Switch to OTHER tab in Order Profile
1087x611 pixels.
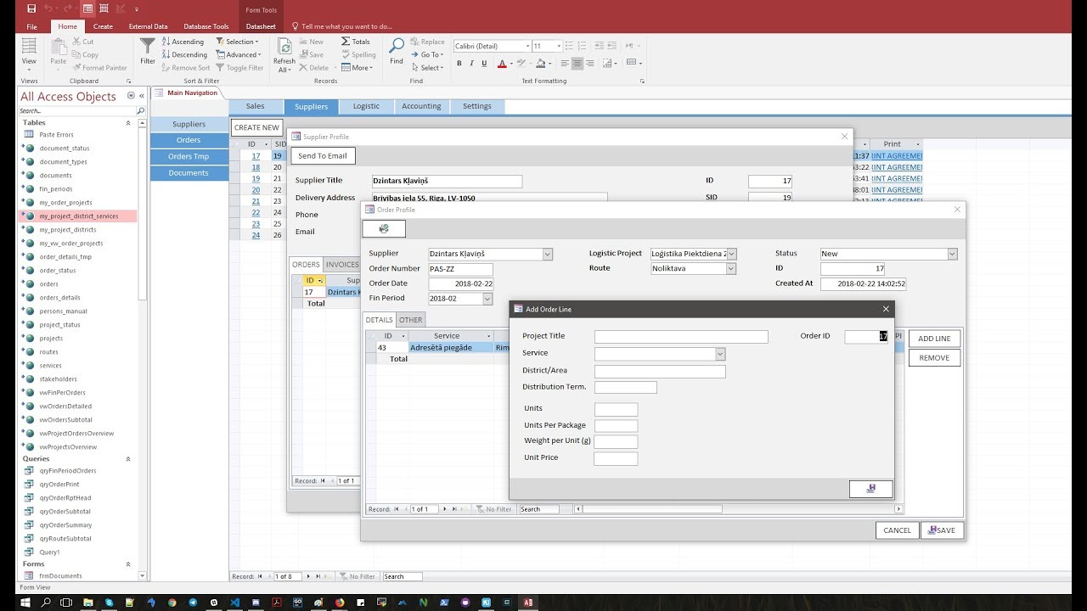coord(411,320)
